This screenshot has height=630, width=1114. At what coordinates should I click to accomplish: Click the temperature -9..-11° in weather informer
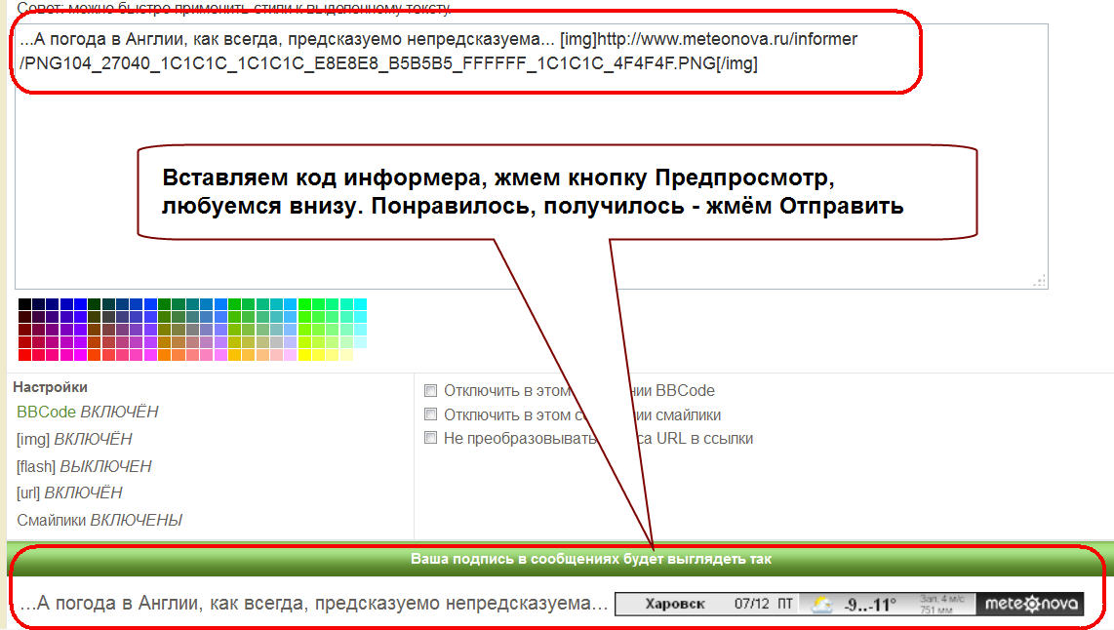pos(869,605)
